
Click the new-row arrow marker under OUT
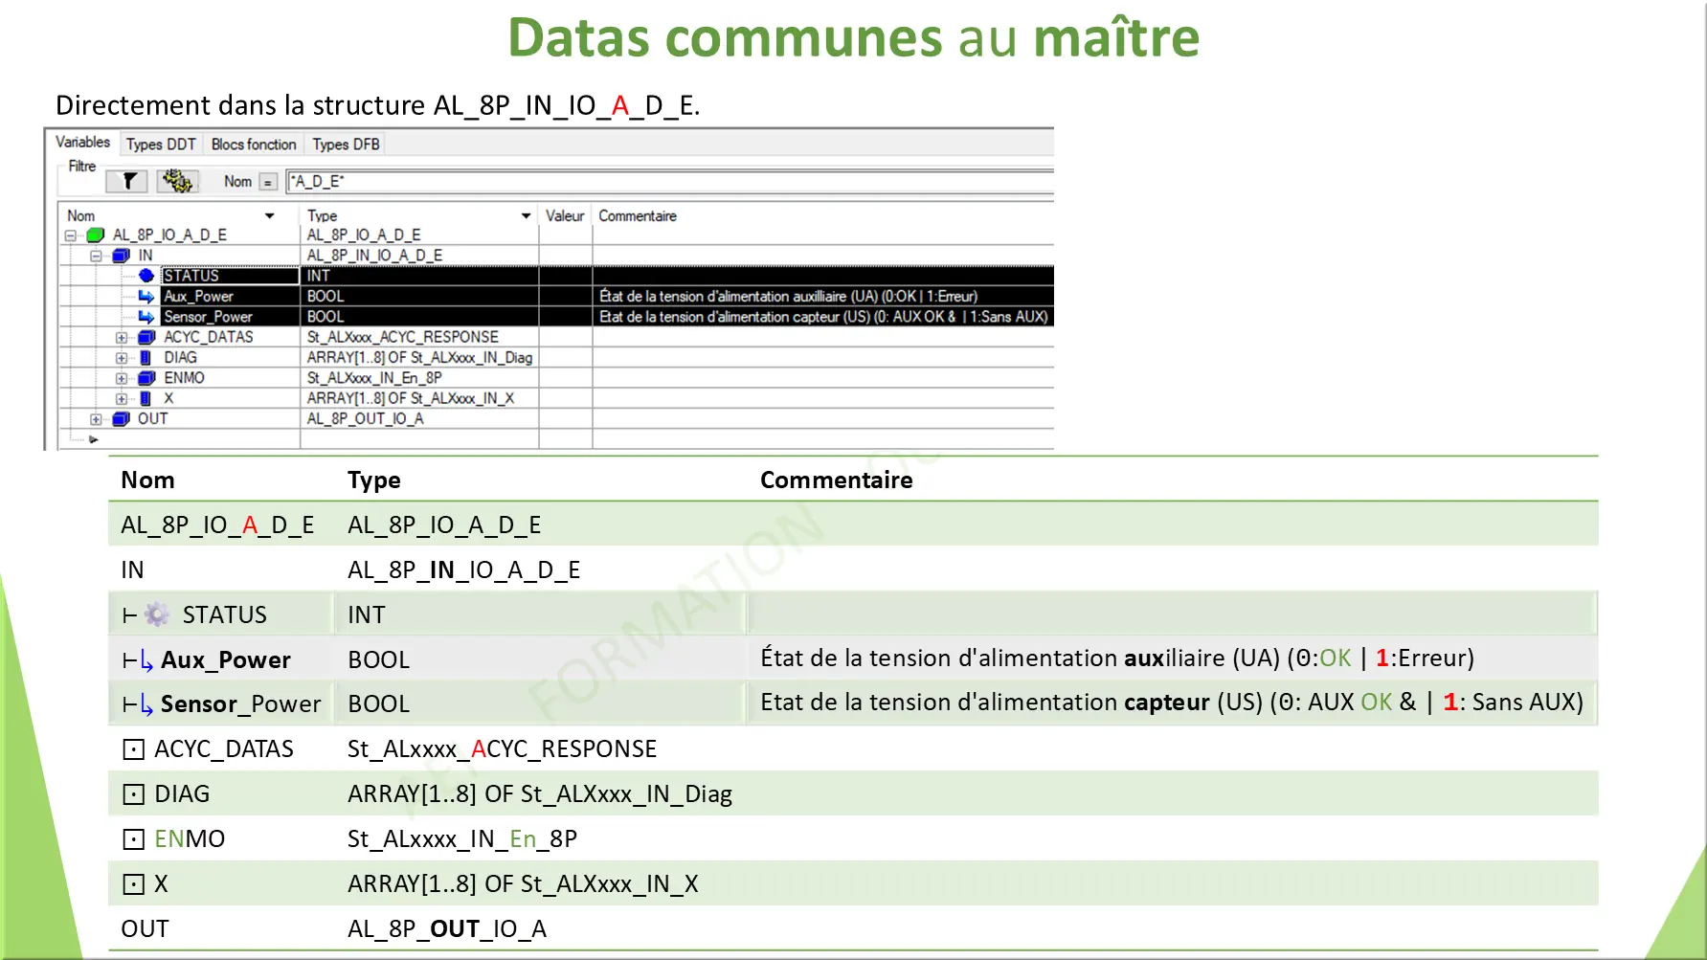[93, 439]
